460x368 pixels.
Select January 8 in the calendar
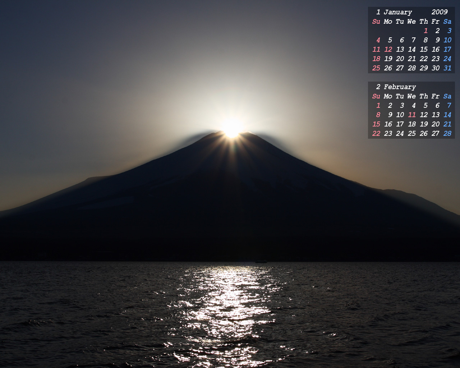(x=425, y=40)
